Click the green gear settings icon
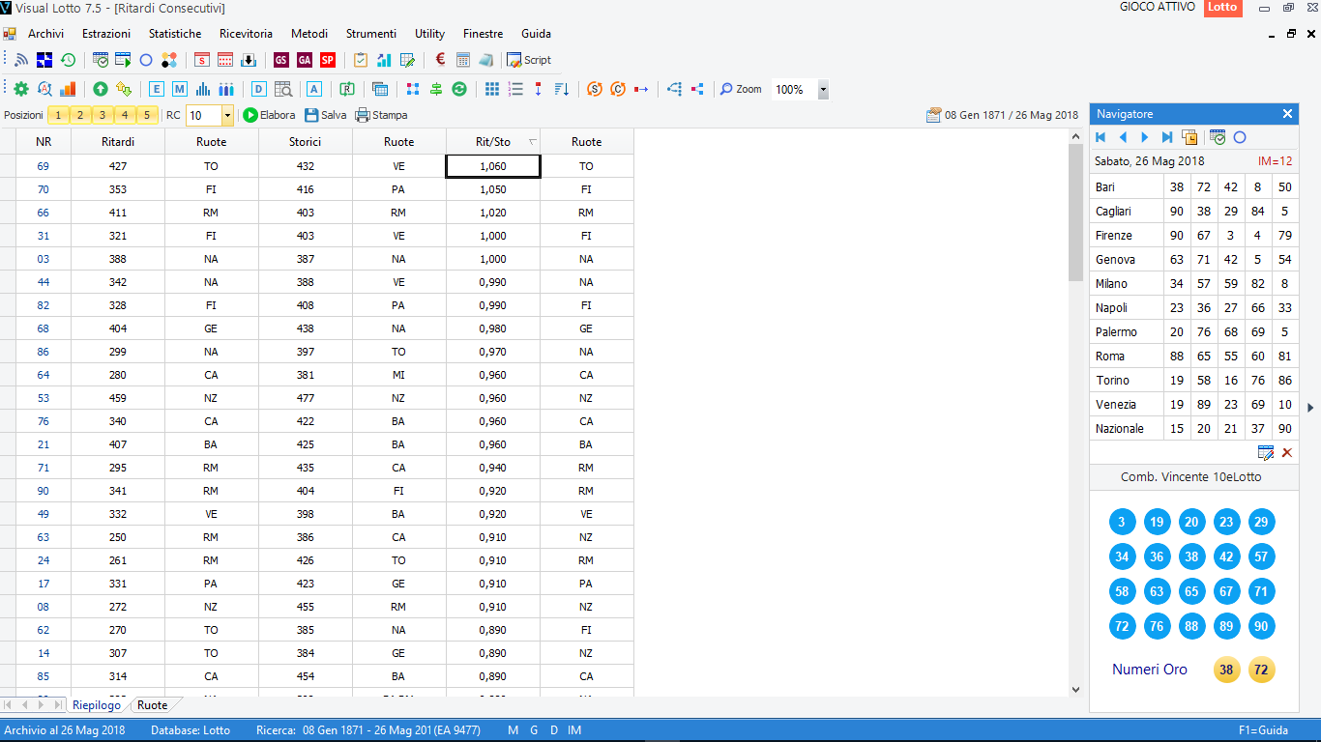The width and height of the screenshot is (1321, 742). [x=21, y=89]
